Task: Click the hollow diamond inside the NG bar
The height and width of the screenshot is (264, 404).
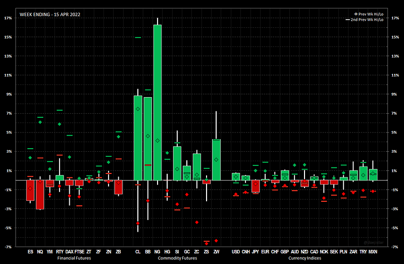Action: [157, 140]
